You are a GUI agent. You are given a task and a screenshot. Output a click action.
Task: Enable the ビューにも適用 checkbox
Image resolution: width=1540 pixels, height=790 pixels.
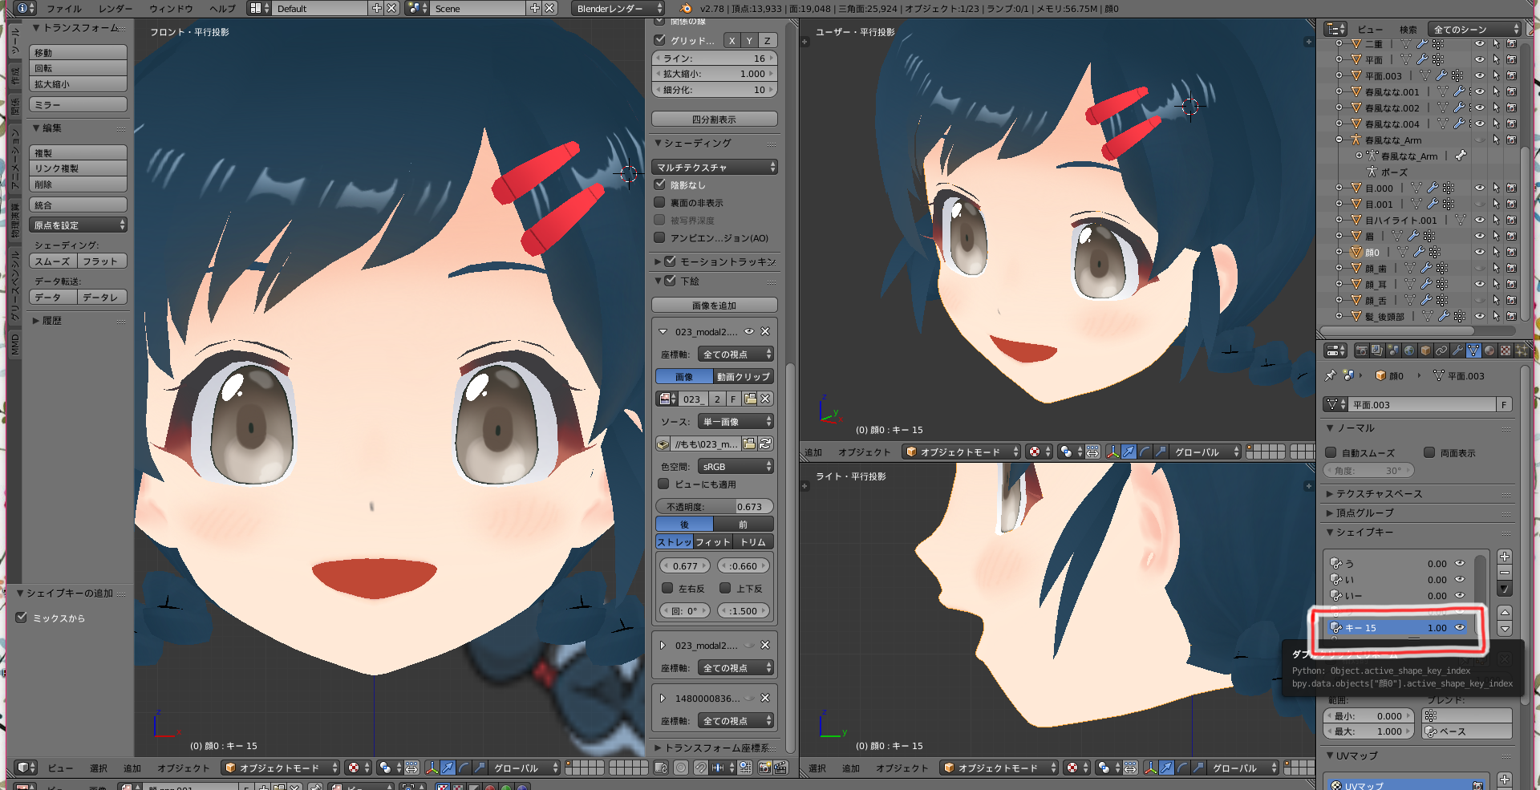(x=663, y=484)
